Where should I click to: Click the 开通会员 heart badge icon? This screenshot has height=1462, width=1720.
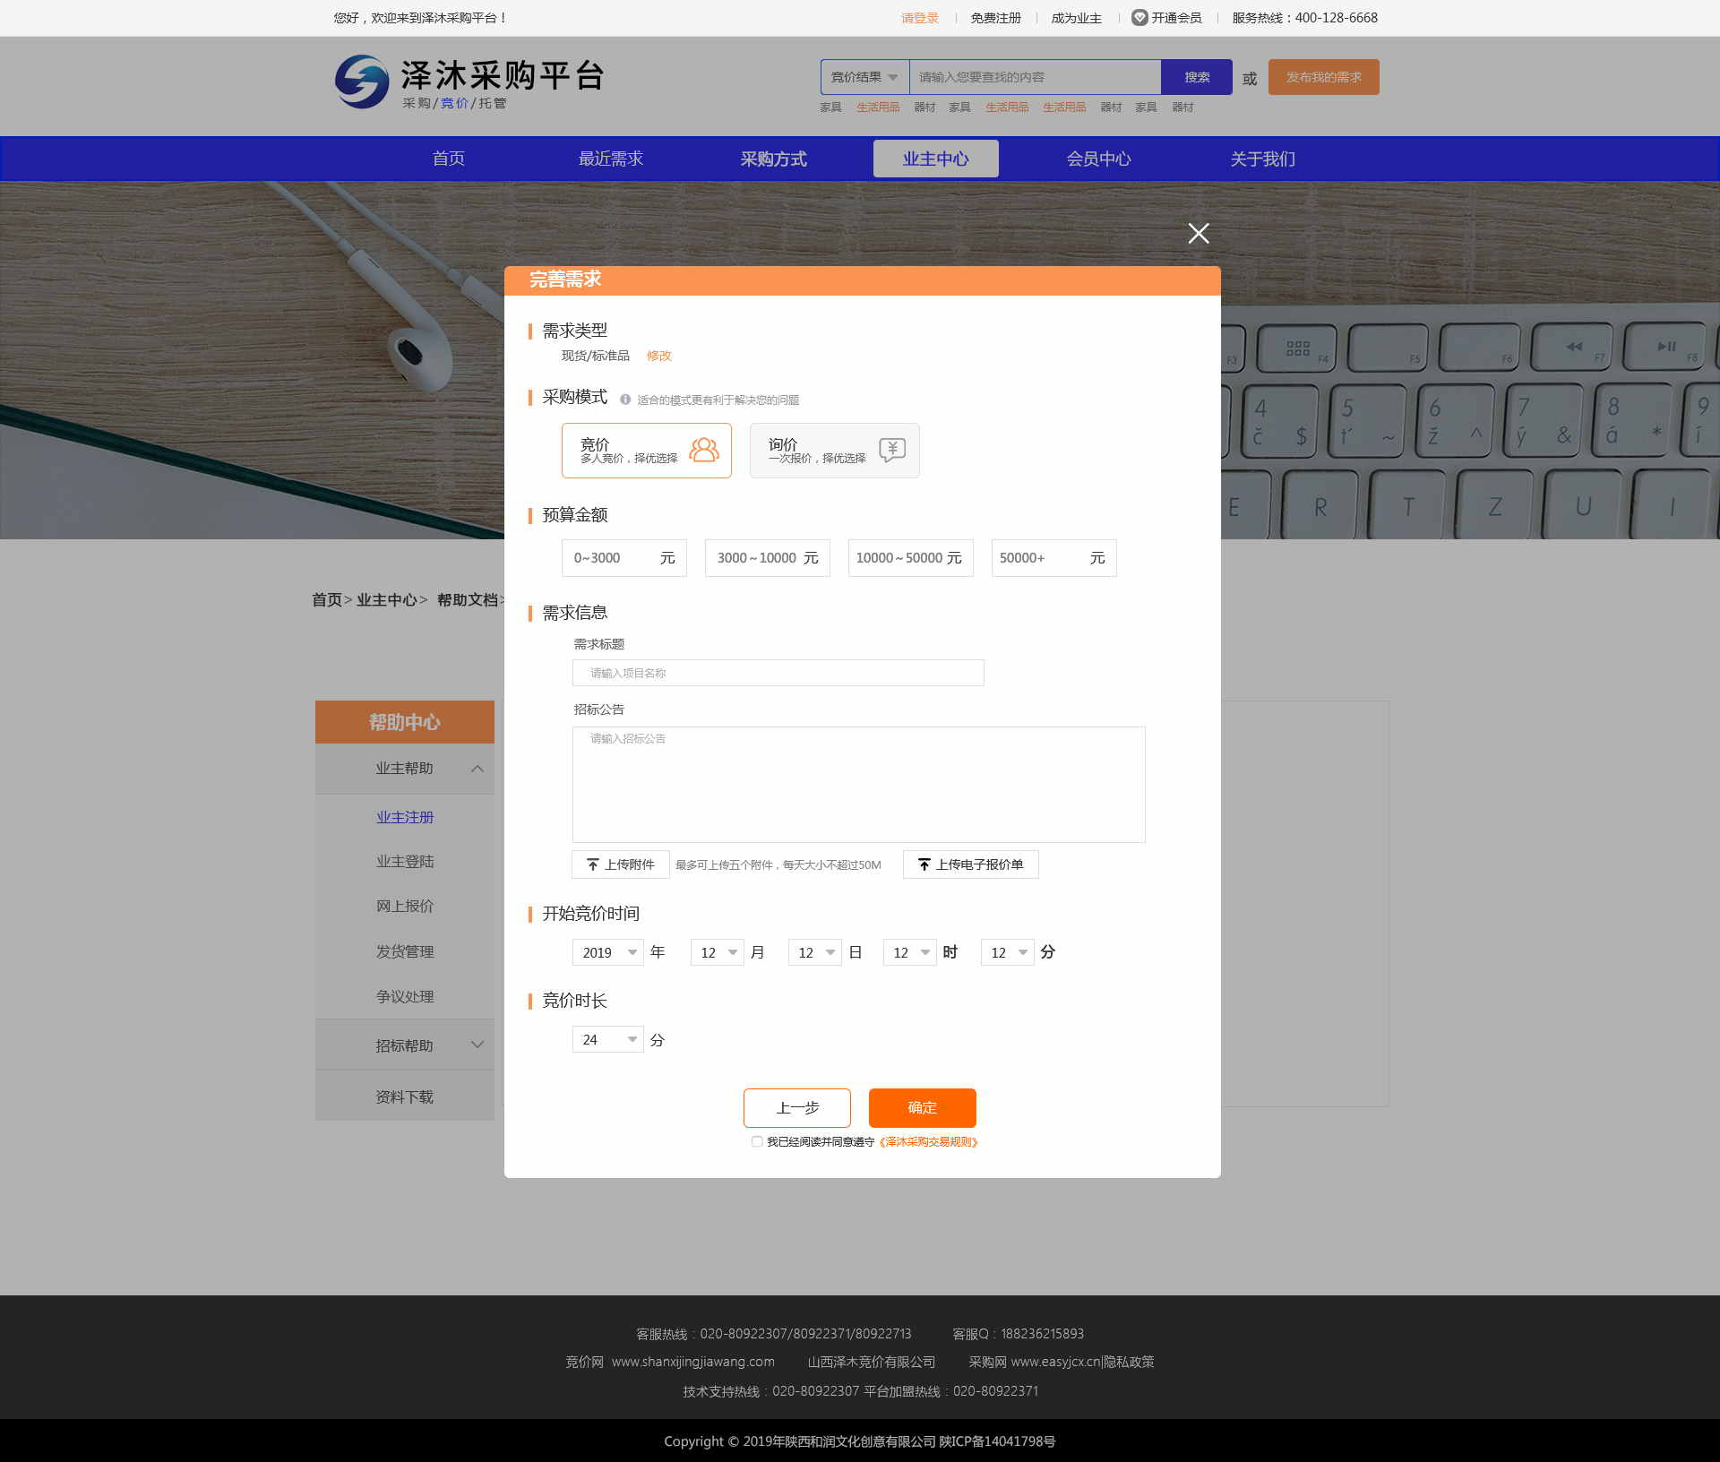click(1139, 18)
